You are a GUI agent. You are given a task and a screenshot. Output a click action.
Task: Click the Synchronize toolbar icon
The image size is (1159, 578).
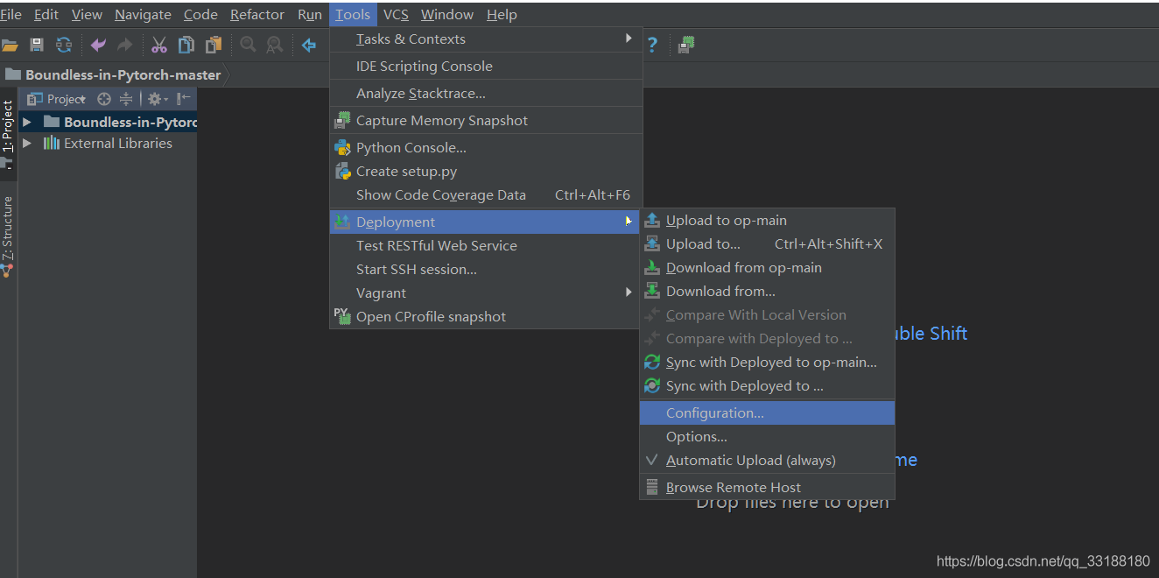tap(64, 45)
